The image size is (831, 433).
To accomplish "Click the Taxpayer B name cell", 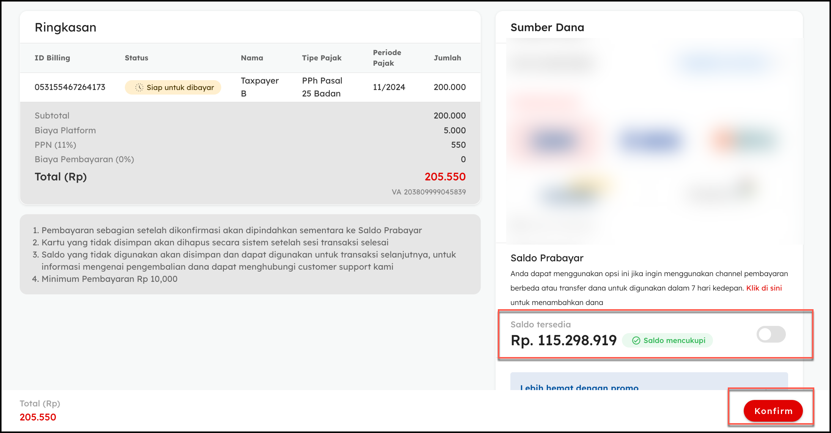I will (x=260, y=87).
